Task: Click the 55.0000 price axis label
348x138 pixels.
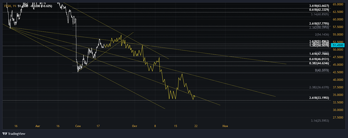Action: point(338,34)
